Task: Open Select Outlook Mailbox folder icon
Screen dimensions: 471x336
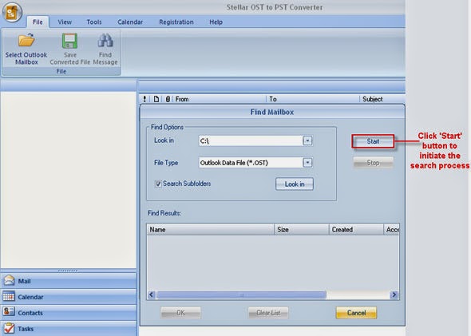Action: (x=26, y=41)
